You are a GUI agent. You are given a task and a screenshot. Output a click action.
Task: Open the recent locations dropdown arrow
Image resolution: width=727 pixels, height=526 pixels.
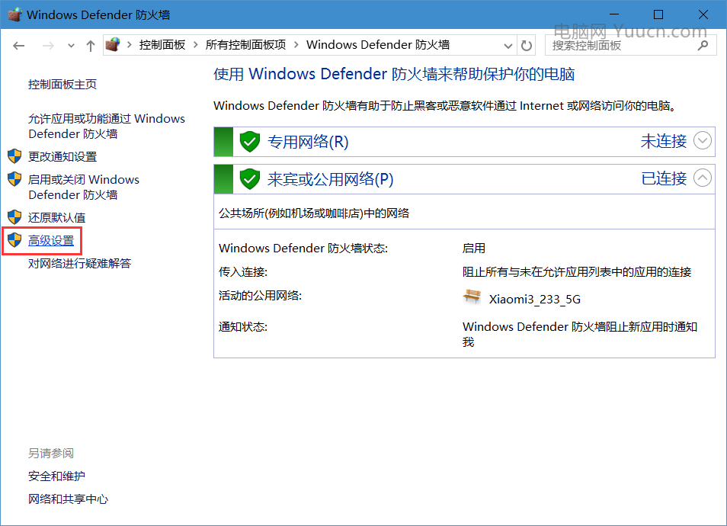[71, 46]
